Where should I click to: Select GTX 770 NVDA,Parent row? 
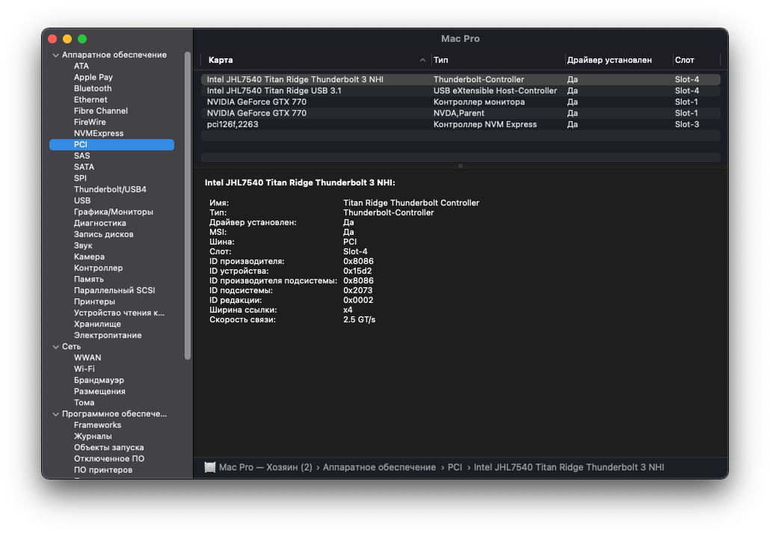coord(461,114)
